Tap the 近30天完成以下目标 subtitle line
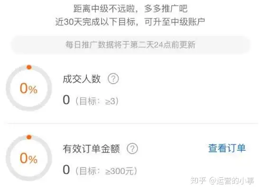The height and width of the screenshot is (192, 261). [130, 22]
